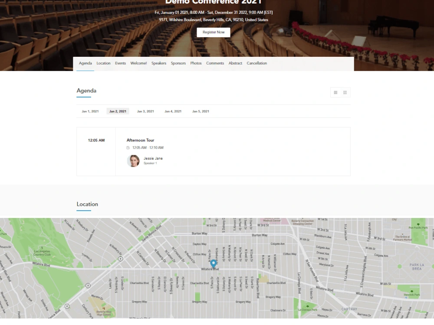Select the Jan 3, 2021 agenda date

coord(145,111)
